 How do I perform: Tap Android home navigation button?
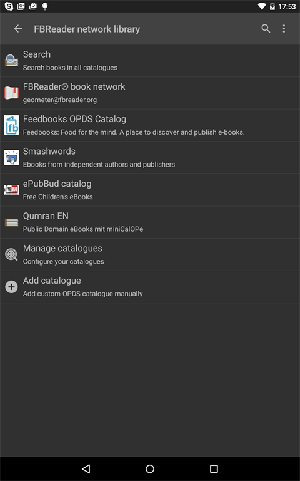(x=150, y=468)
